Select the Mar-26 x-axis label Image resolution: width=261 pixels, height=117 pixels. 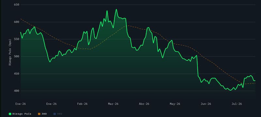click(113, 104)
